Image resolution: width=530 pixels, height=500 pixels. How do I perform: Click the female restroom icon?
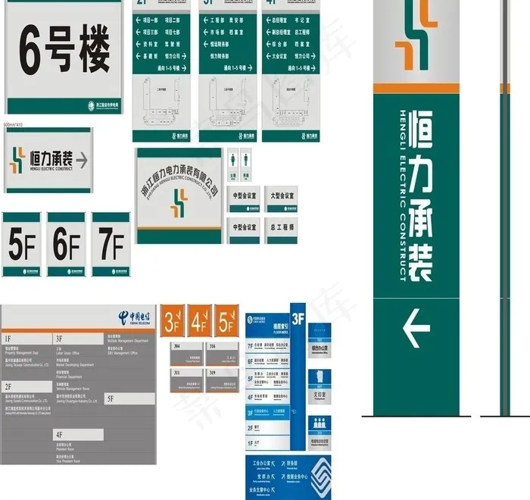[233, 160]
